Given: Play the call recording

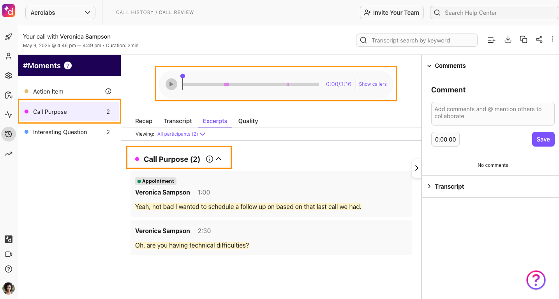Looking at the screenshot, I should pos(171,84).
